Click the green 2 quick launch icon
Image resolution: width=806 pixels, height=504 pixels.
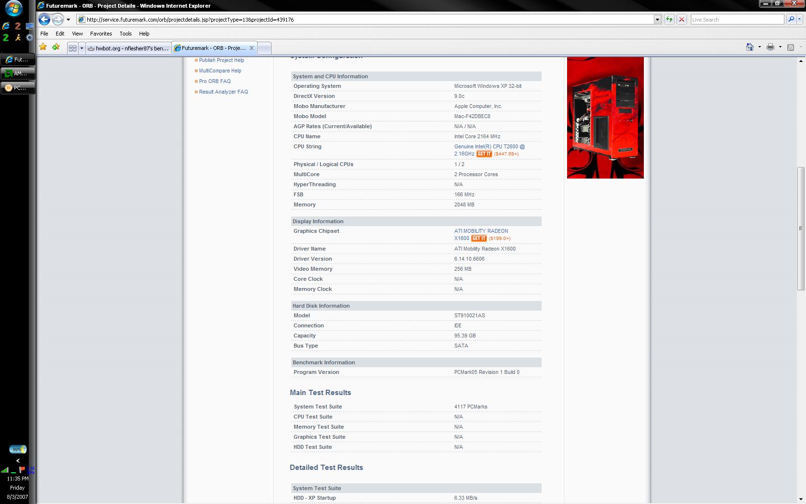pos(6,37)
